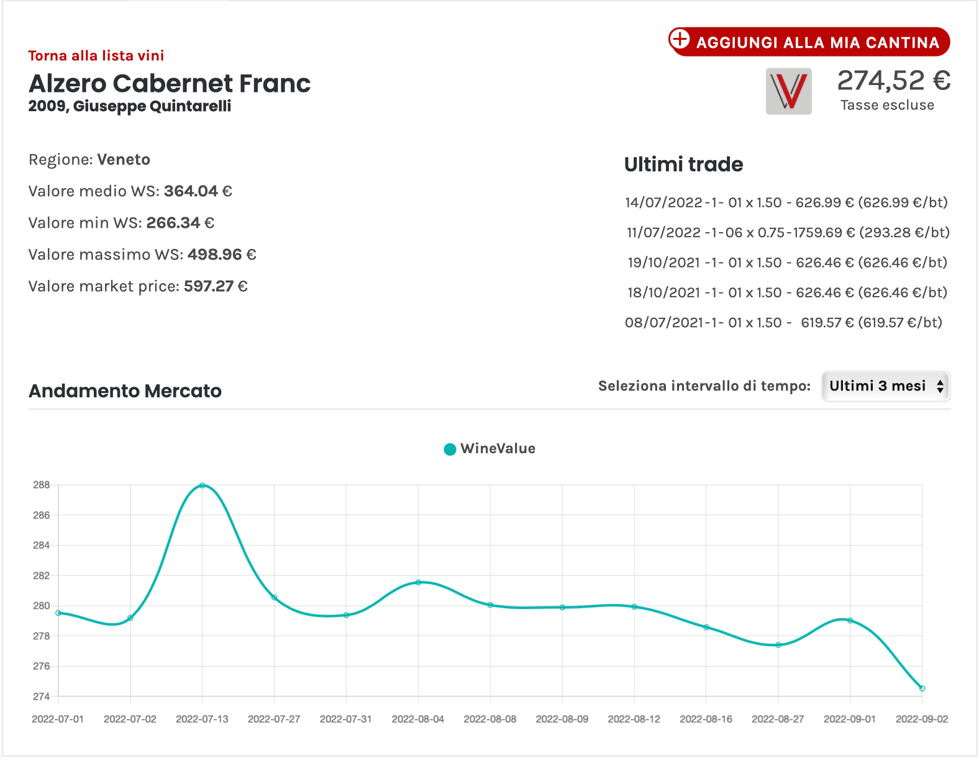
Task: Open the Ultimi 3 mesi dropdown
Action: click(x=886, y=386)
